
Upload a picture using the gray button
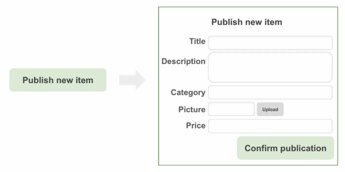click(x=270, y=109)
